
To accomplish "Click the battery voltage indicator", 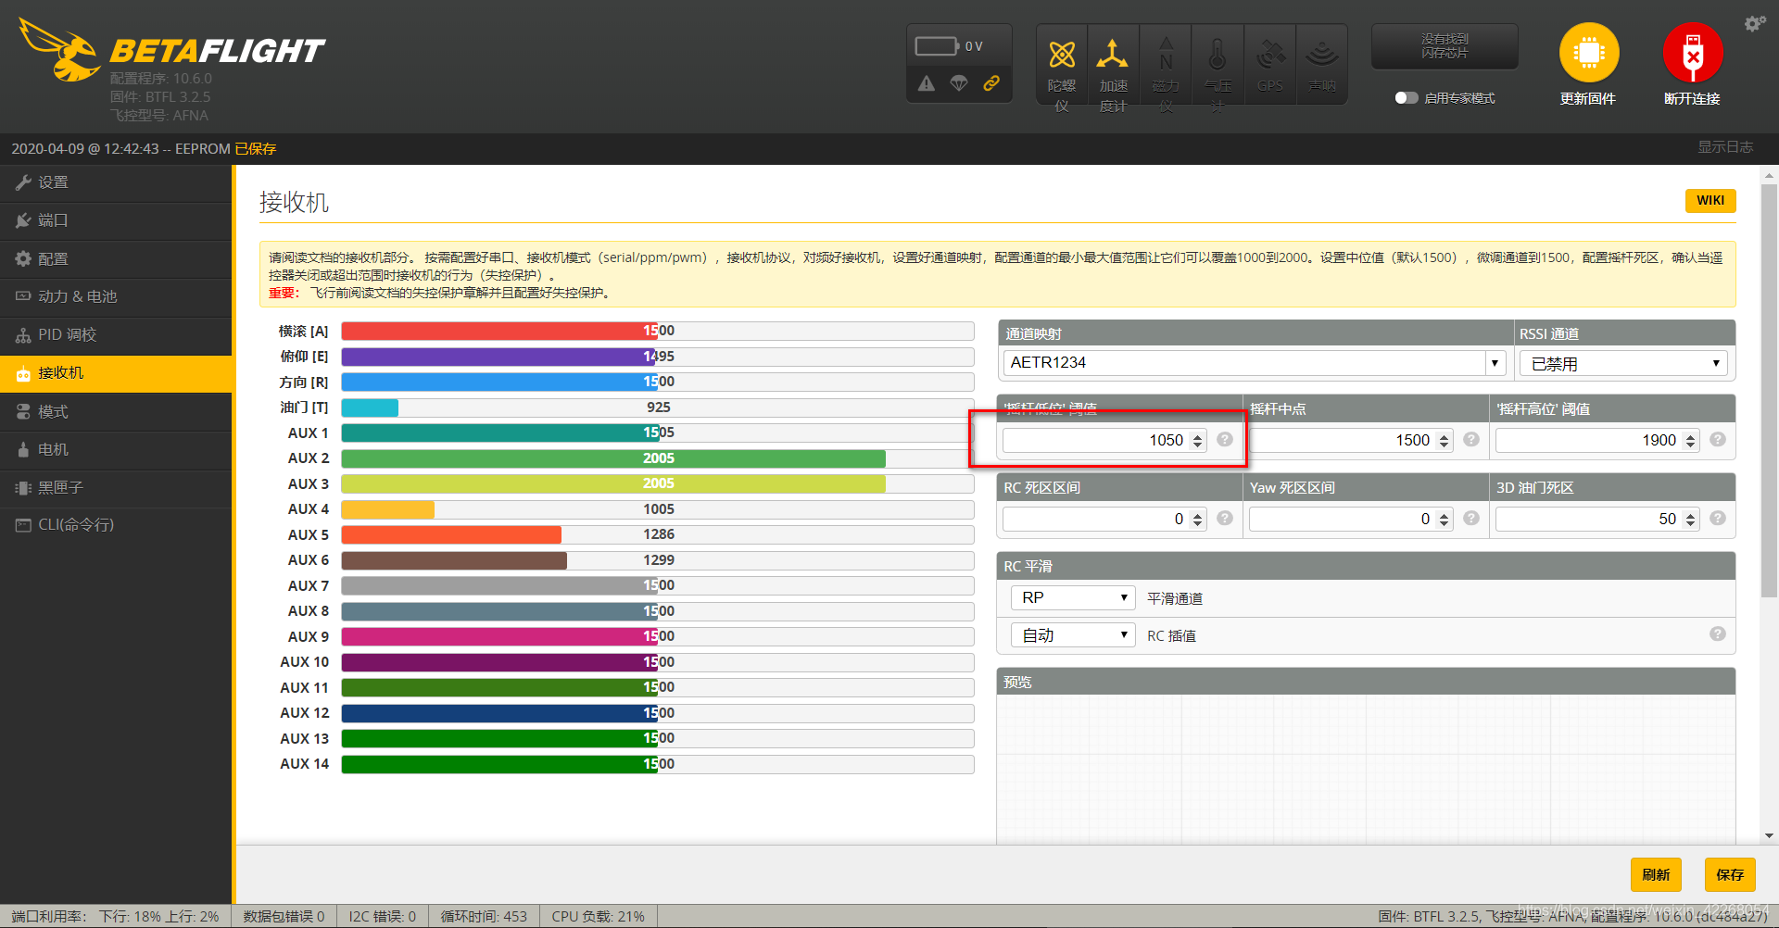I will click(x=937, y=45).
